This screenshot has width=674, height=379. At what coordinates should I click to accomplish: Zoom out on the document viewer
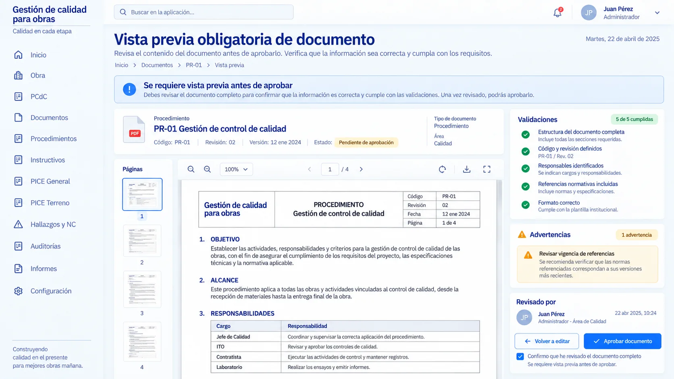pyautogui.click(x=207, y=169)
